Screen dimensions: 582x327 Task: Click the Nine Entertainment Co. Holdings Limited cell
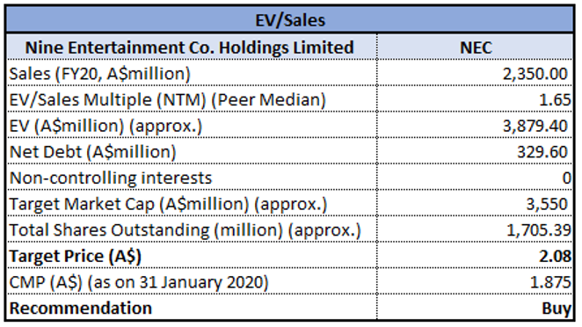192,47
